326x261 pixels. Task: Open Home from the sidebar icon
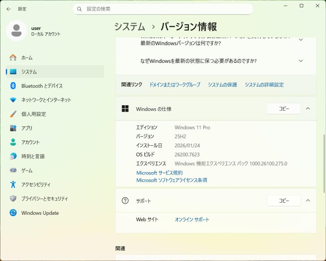pos(13,57)
